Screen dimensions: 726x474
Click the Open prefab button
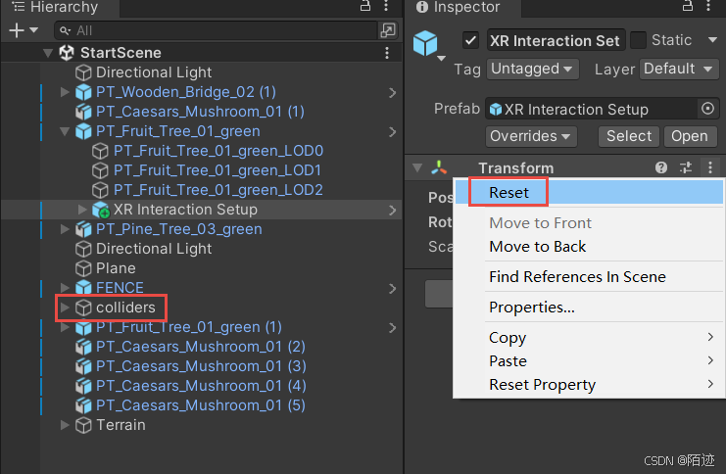pyautogui.click(x=690, y=136)
